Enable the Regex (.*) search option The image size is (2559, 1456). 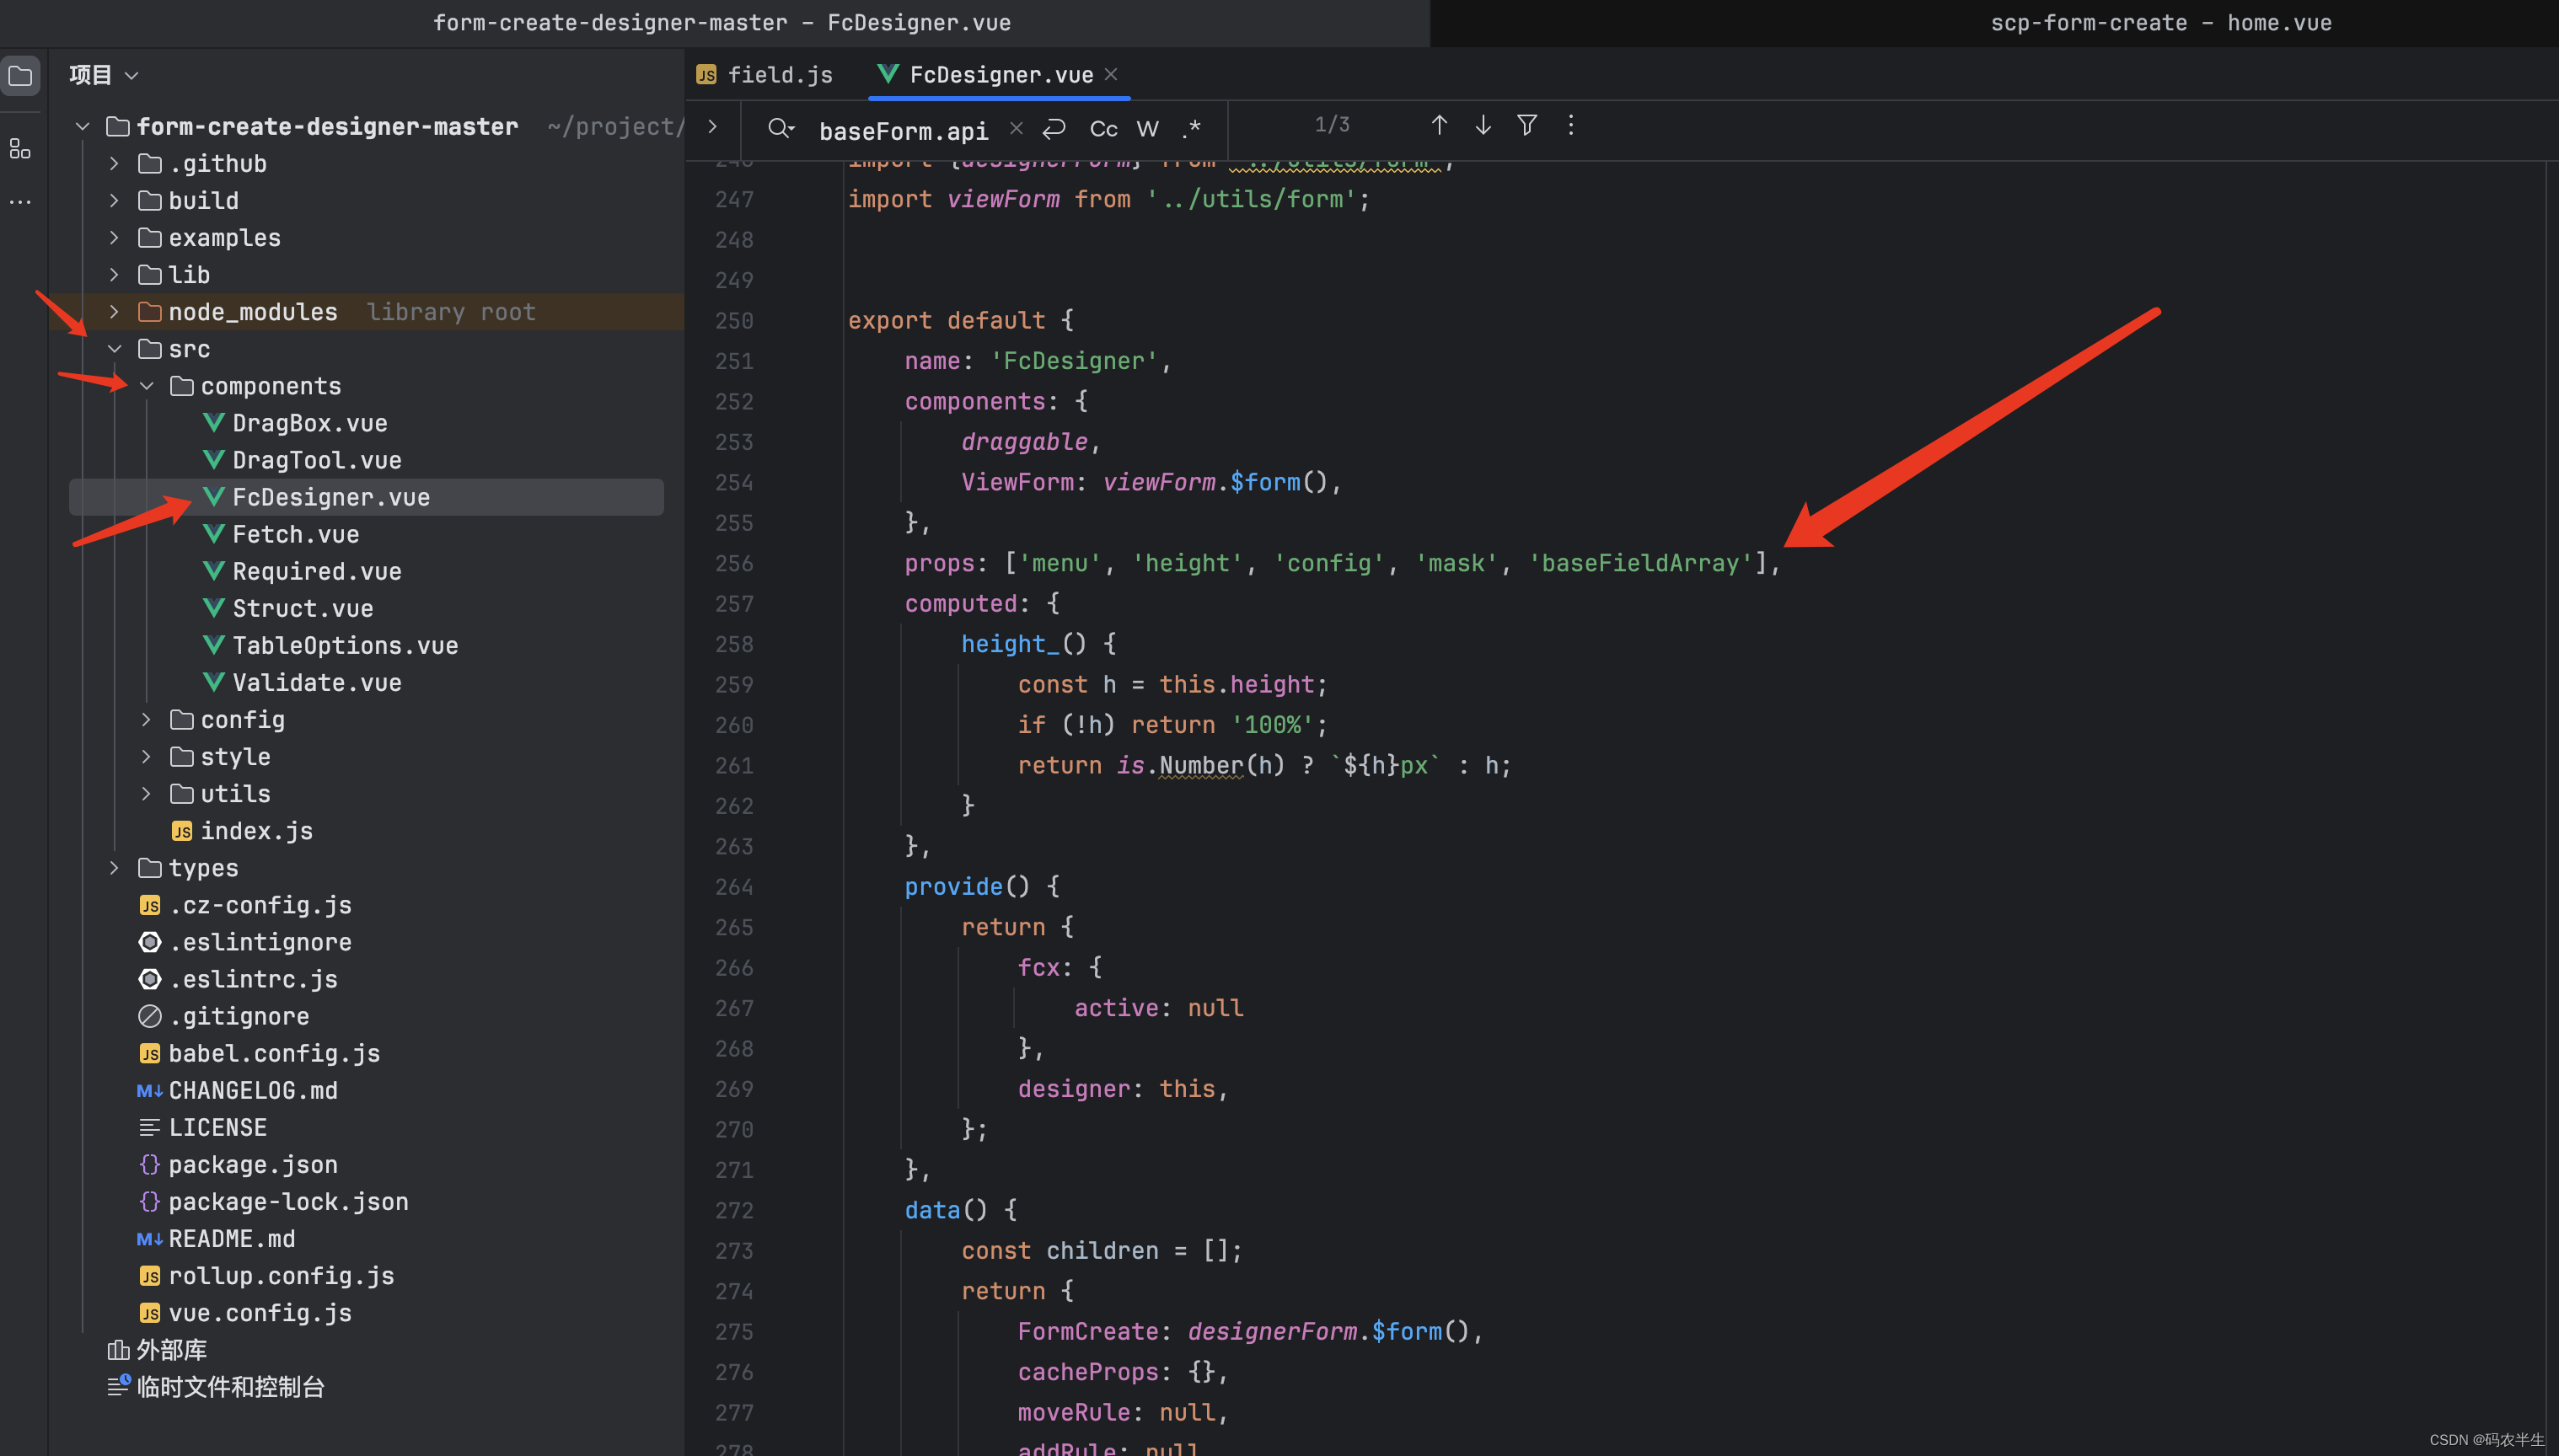(x=1190, y=129)
